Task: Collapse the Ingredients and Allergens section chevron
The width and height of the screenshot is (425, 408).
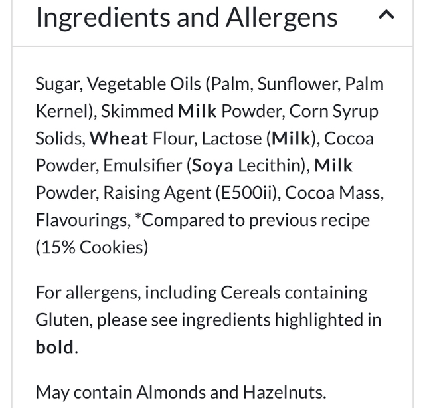Action: point(386,15)
